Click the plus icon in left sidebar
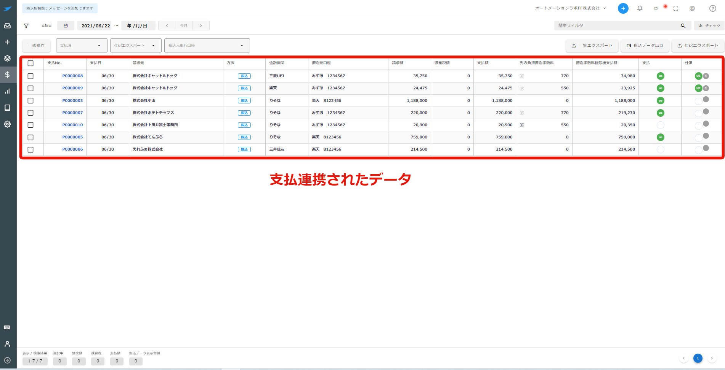This screenshot has width=725, height=370. [x=7, y=42]
